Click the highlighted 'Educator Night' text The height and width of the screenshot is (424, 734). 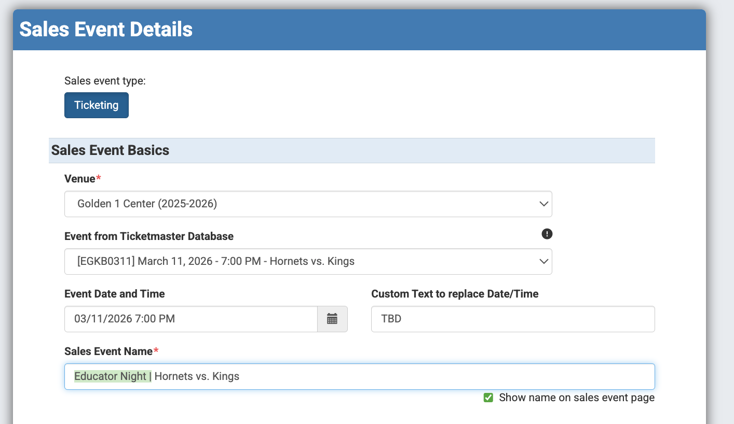pyautogui.click(x=110, y=376)
